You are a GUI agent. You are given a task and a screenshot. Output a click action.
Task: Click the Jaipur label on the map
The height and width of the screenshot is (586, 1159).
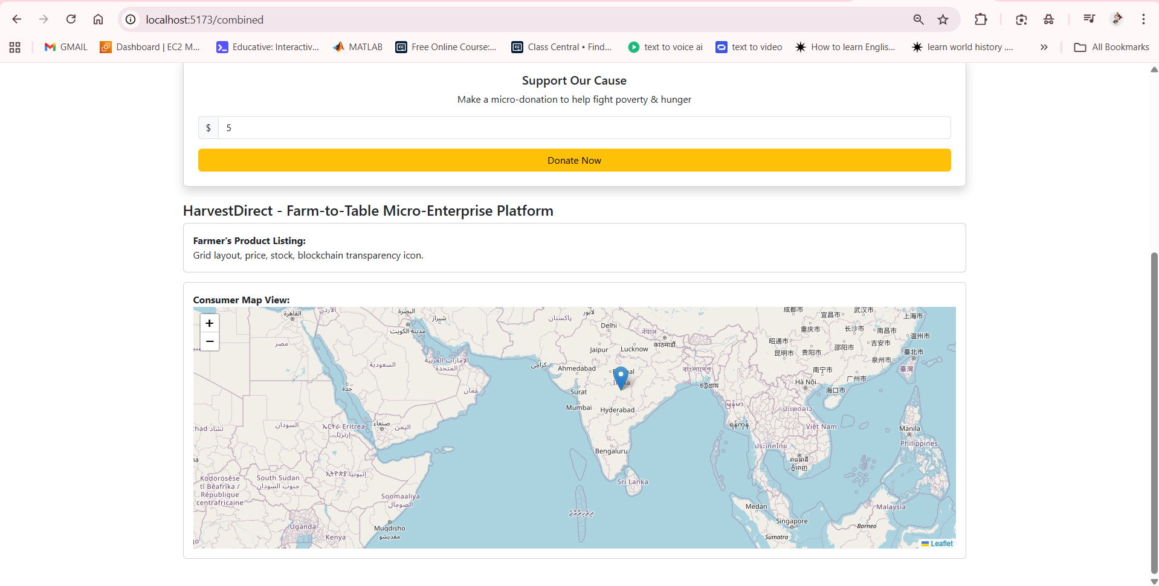tap(599, 350)
